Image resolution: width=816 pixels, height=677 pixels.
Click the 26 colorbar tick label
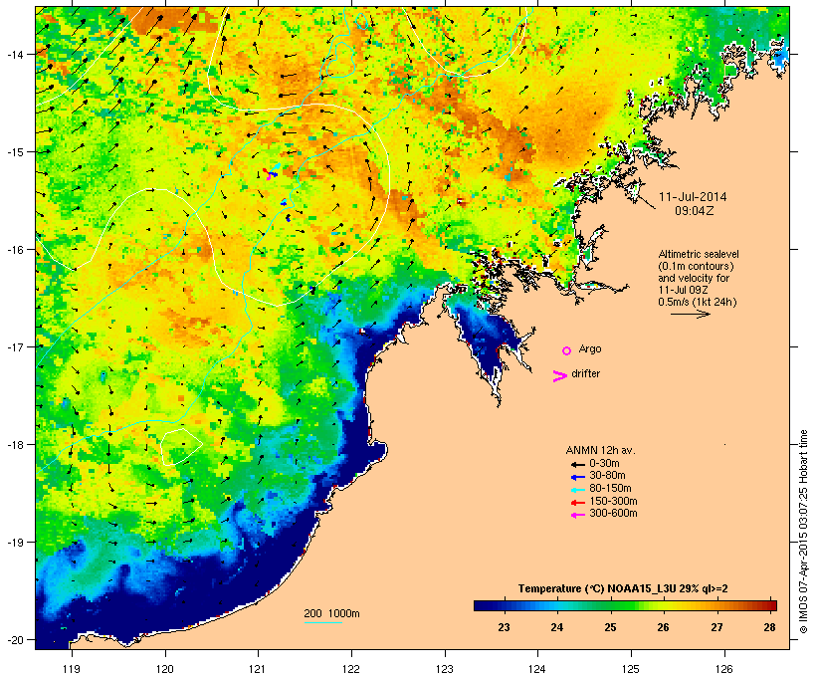tap(663, 627)
